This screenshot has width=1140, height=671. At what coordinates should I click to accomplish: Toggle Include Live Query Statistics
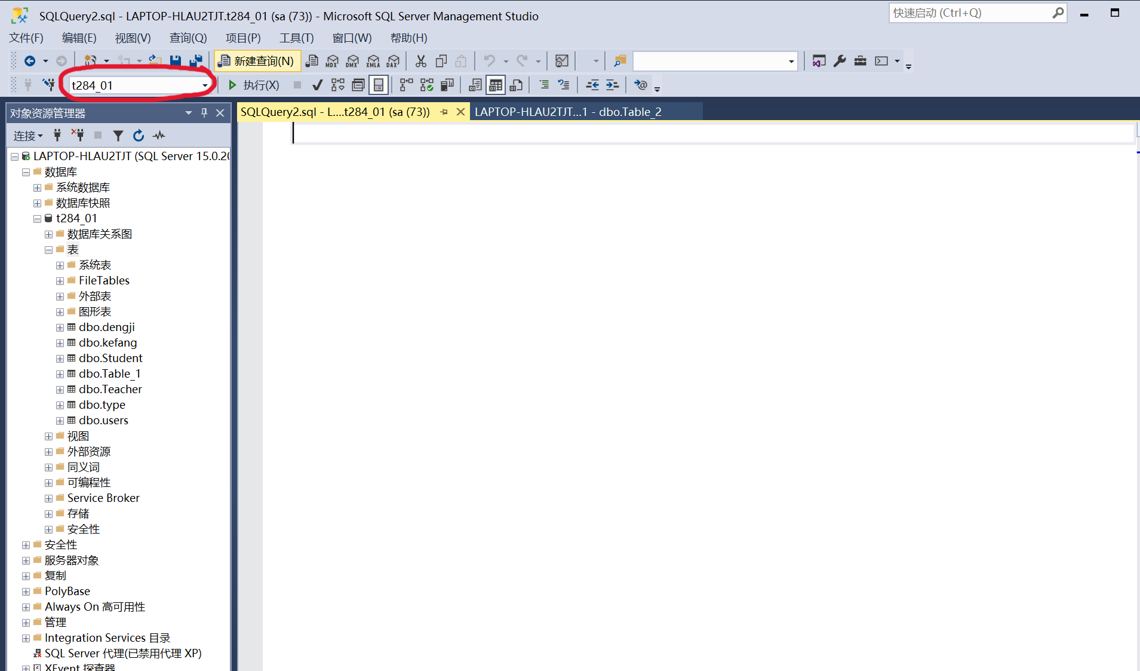pyautogui.click(x=427, y=85)
